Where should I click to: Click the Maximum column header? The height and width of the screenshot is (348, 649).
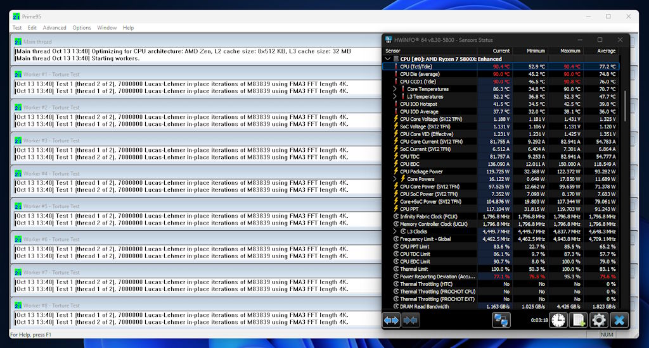click(x=570, y=51)
